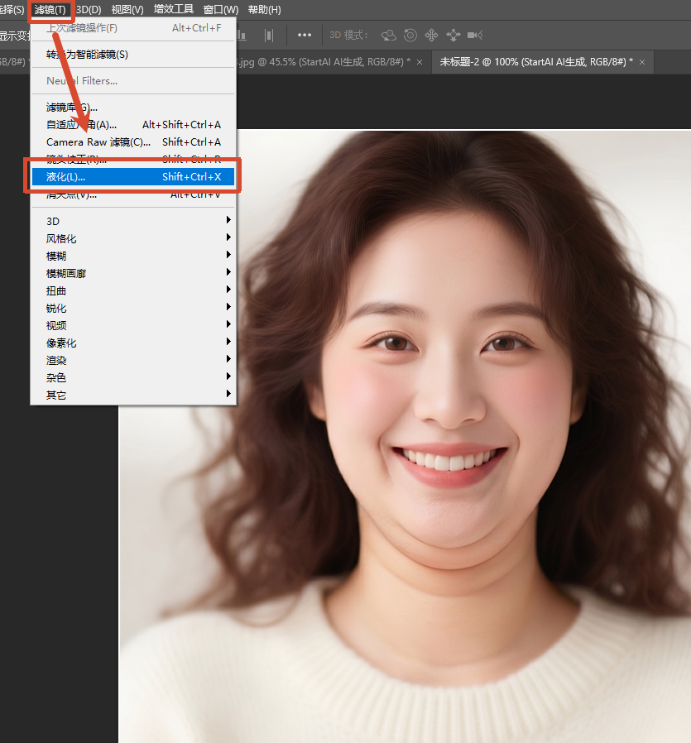Open the 增效工具 menu
691x743 pixels.
click(x=174, y=10)
